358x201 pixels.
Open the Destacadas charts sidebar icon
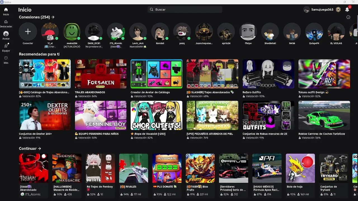point(6,23)
